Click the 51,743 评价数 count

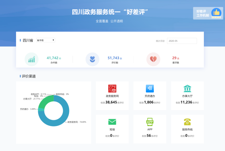coord(114,58)
